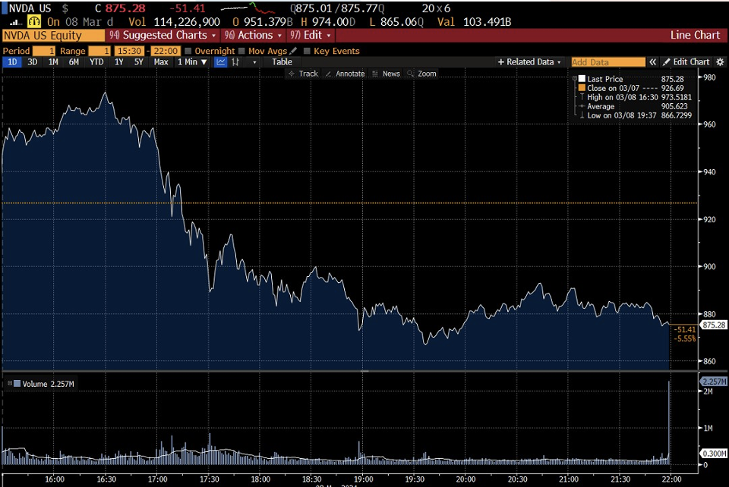Screen dimensions: 729x487
Task: Click the Line Chart title text
Action: [x=695, y=36]
